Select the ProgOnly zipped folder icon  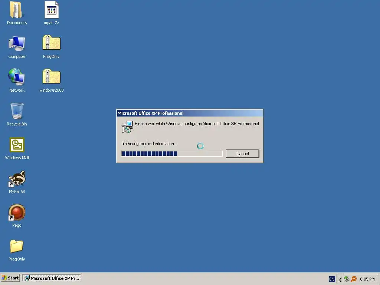(51, 43)
